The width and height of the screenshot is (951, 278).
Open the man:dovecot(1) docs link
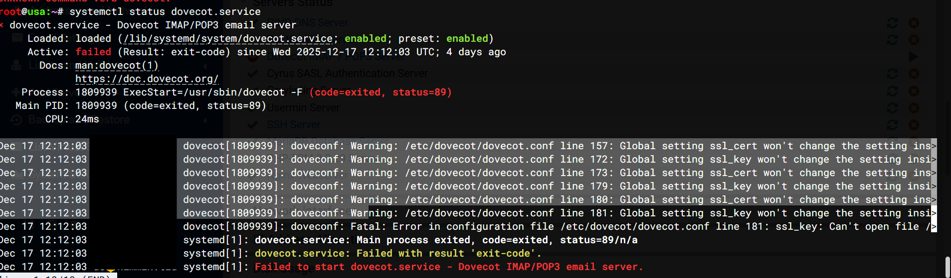(x=117, y=66)
